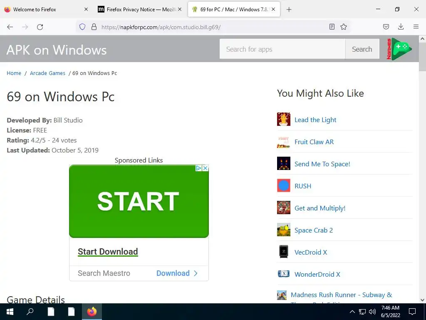Open the APK on Windows site title
The height and width of the screenshot is (320, 426).
click(57, 50)
